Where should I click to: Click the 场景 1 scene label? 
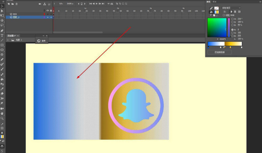pos(19,40)
